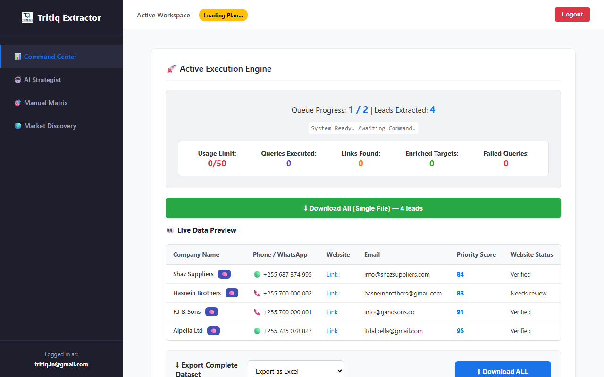Click the Loading Plan badge

pyautogui.click(x=223, y=15)
